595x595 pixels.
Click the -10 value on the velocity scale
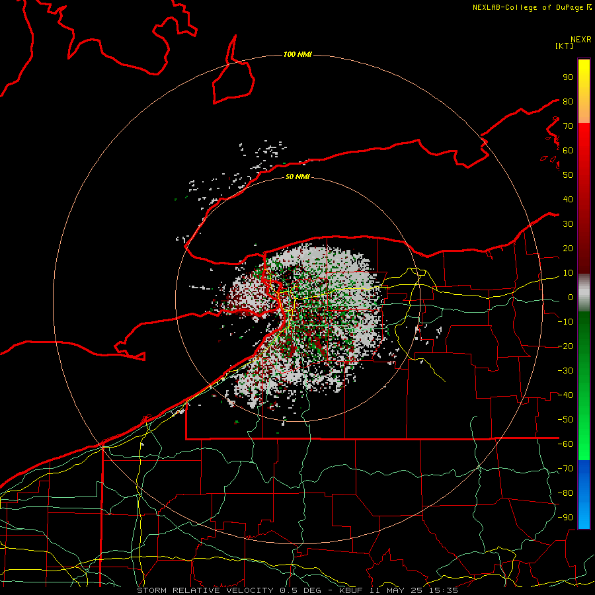click(565, 322)
